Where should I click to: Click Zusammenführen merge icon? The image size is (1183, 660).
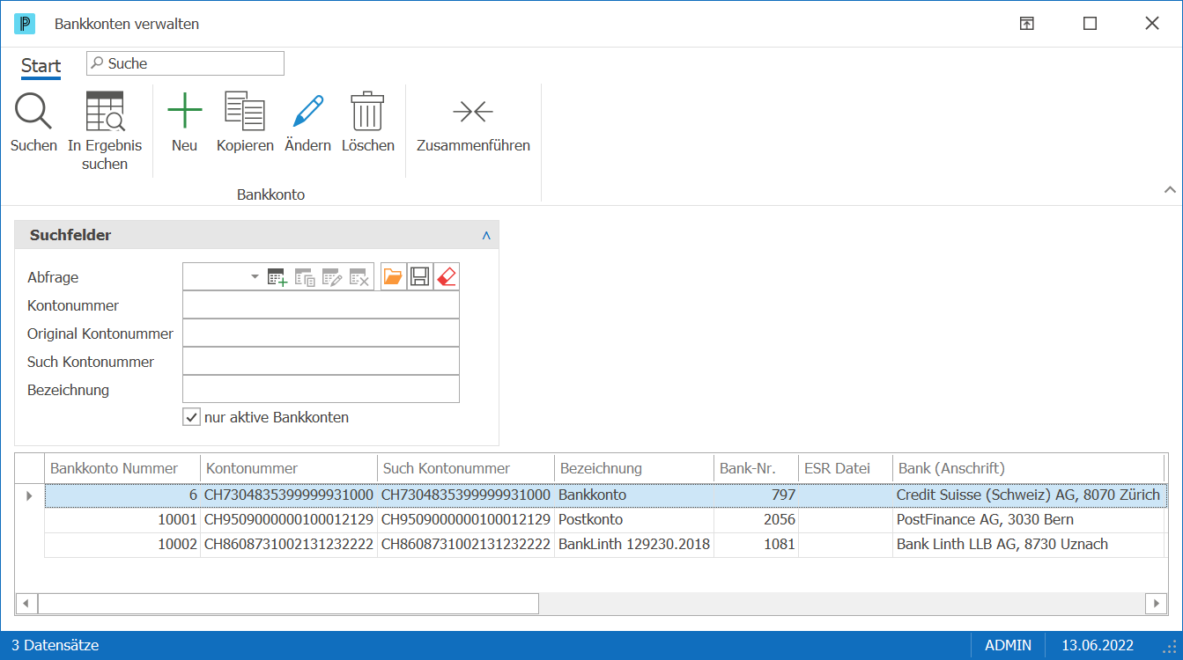click(473, 112)
